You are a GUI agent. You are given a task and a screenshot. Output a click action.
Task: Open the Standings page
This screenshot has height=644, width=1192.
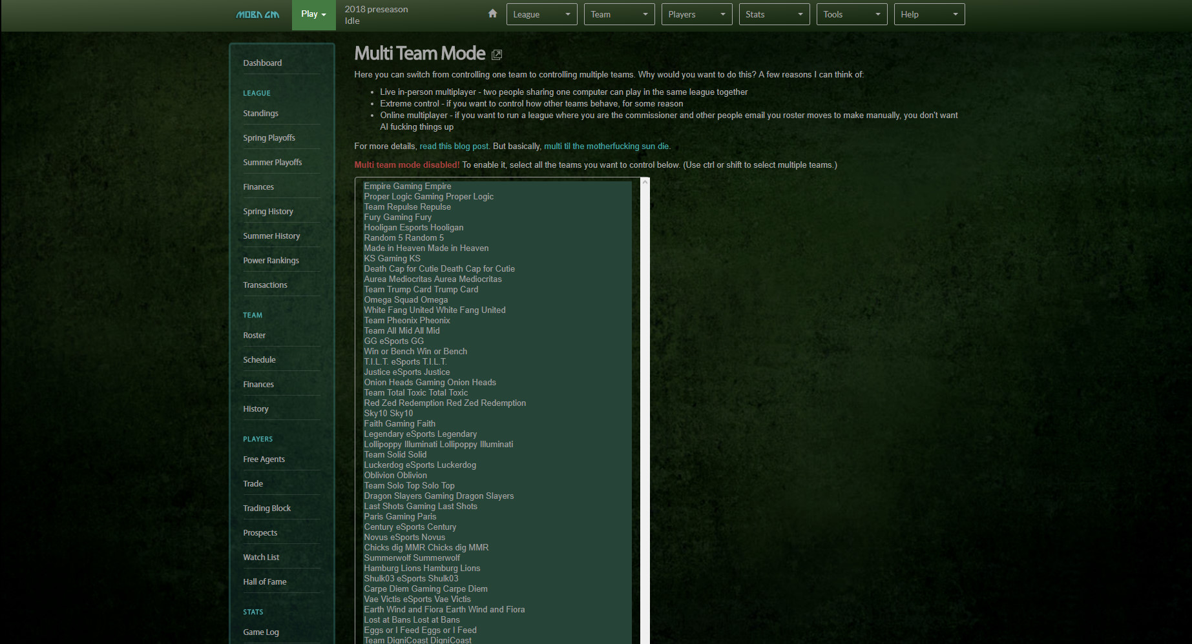(x=260, y=113)
